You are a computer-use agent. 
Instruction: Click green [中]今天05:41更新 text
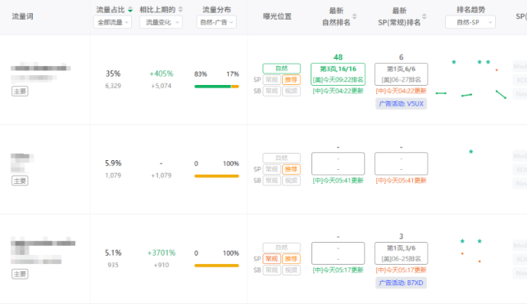338,181
